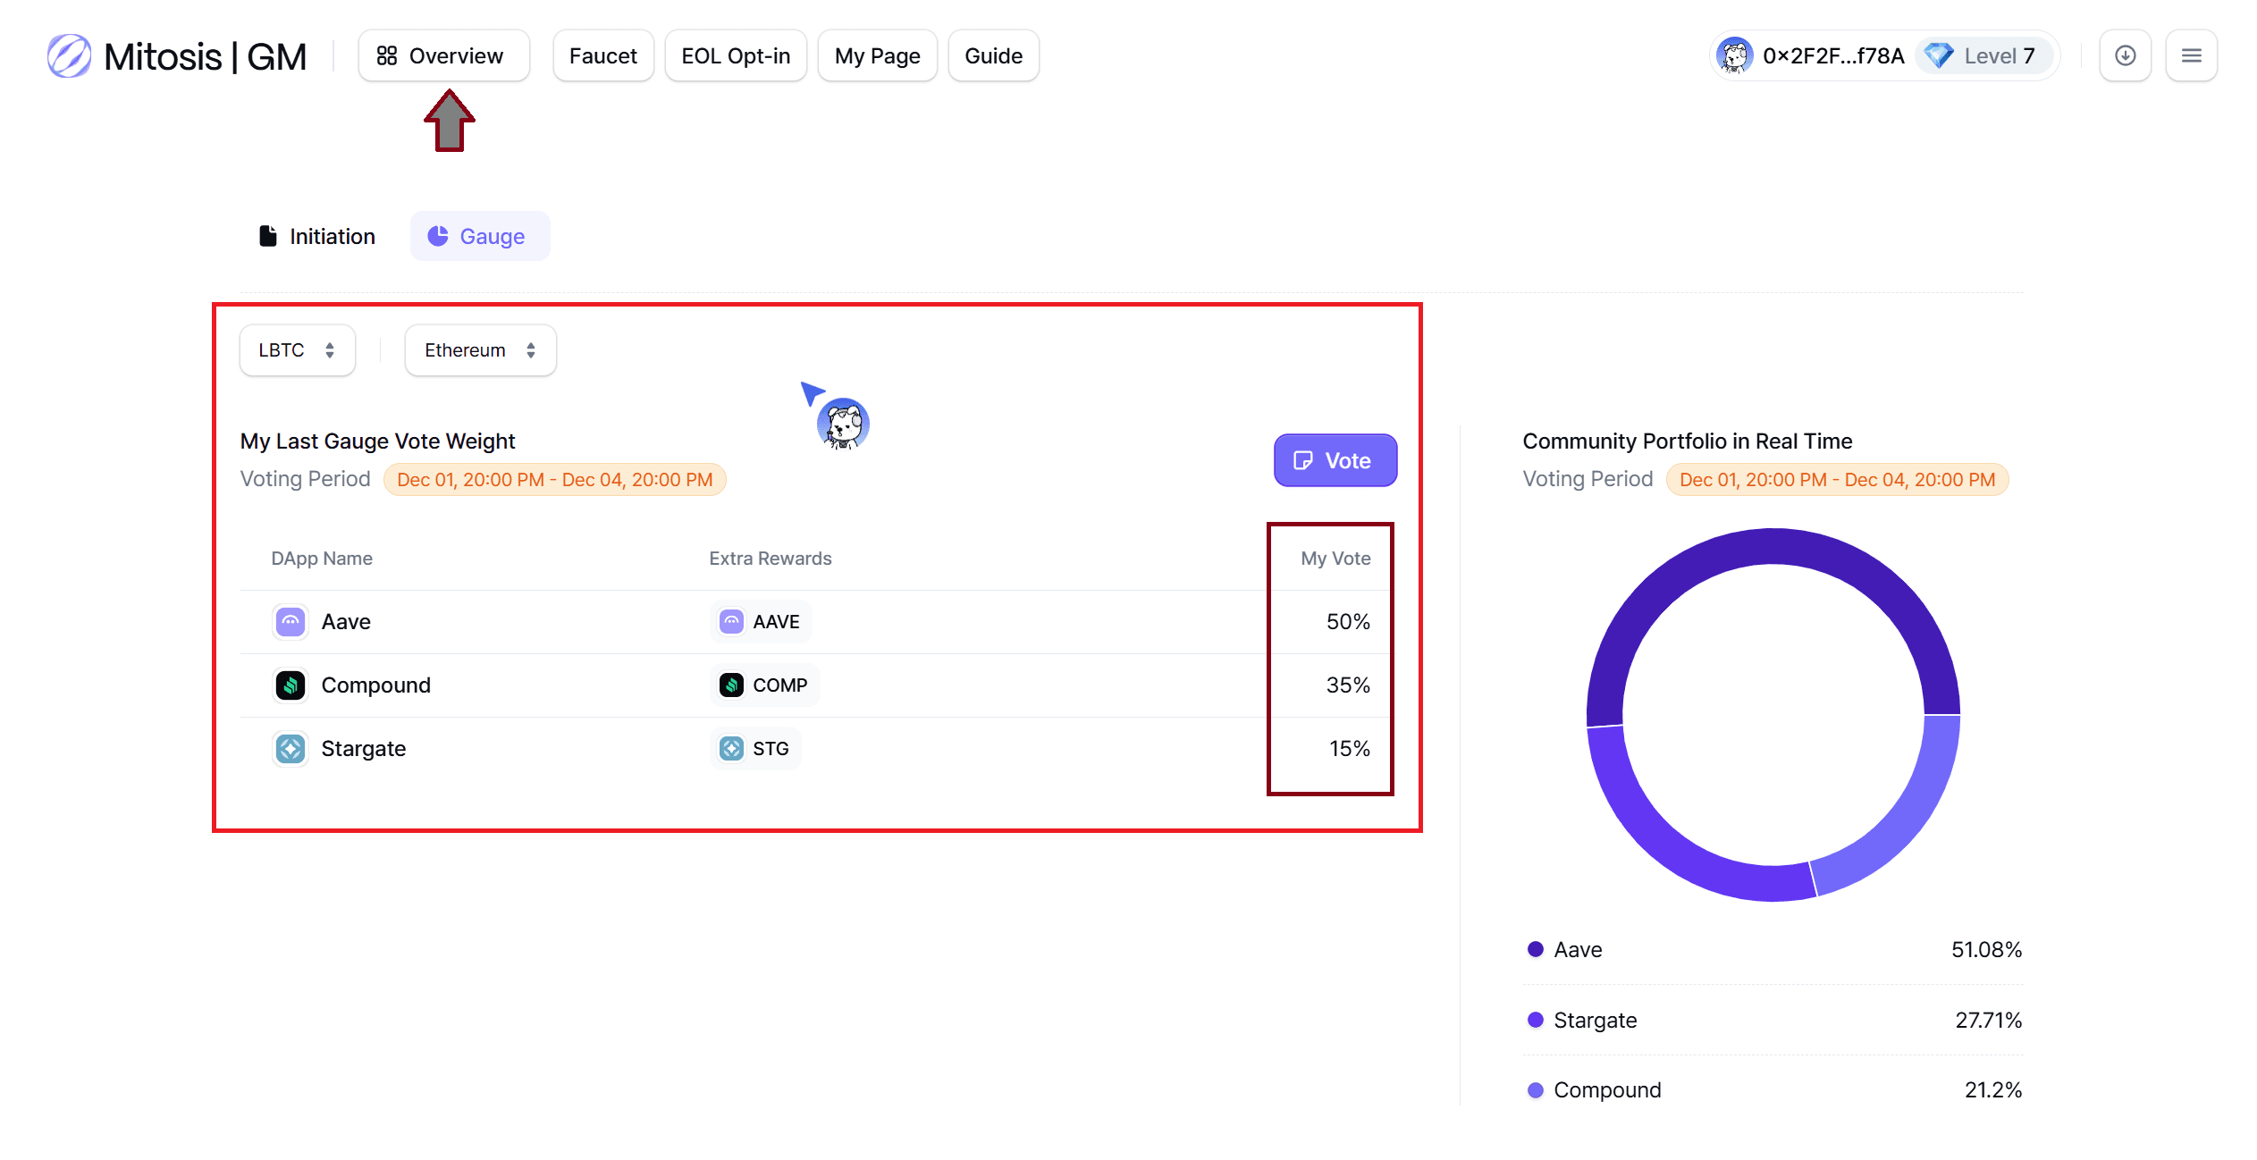Click the COMP reward token chip
2257x1160 pixels.
(x=765, y=685)
